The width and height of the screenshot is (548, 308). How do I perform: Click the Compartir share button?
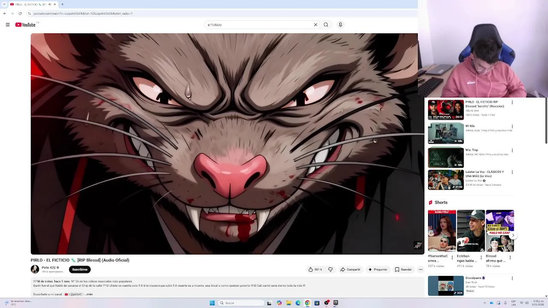pos(350,269)
